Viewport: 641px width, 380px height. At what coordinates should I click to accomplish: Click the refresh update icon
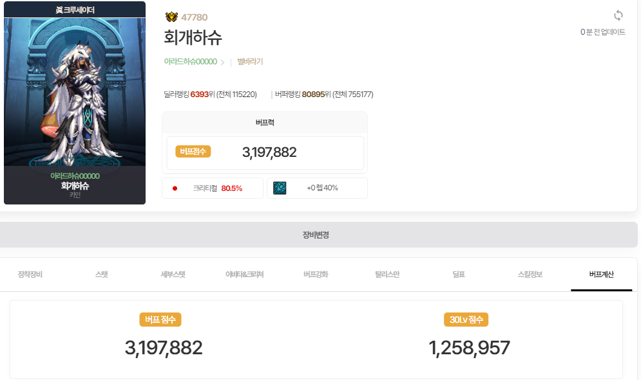pyautogui.click(x=618, y=15)
